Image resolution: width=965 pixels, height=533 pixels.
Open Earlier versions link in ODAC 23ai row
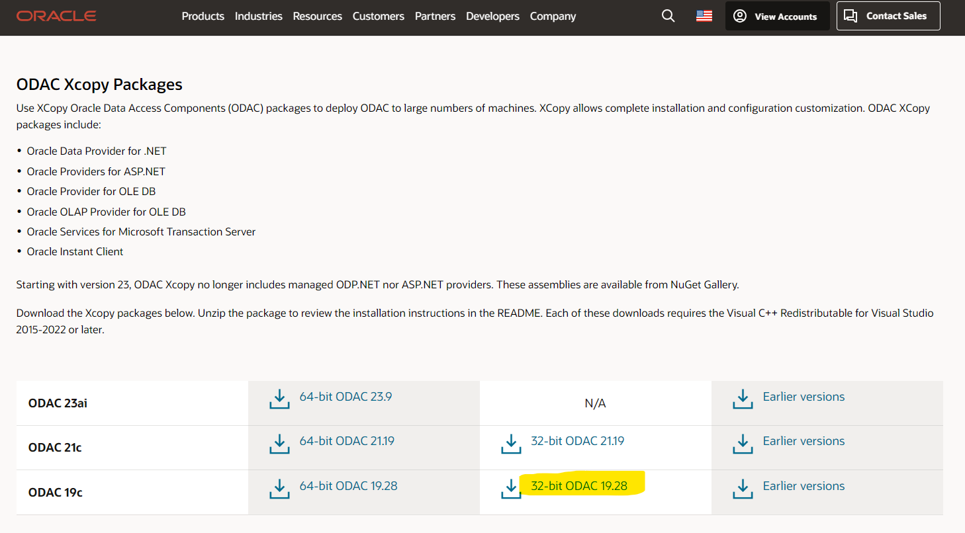[804, 397]
